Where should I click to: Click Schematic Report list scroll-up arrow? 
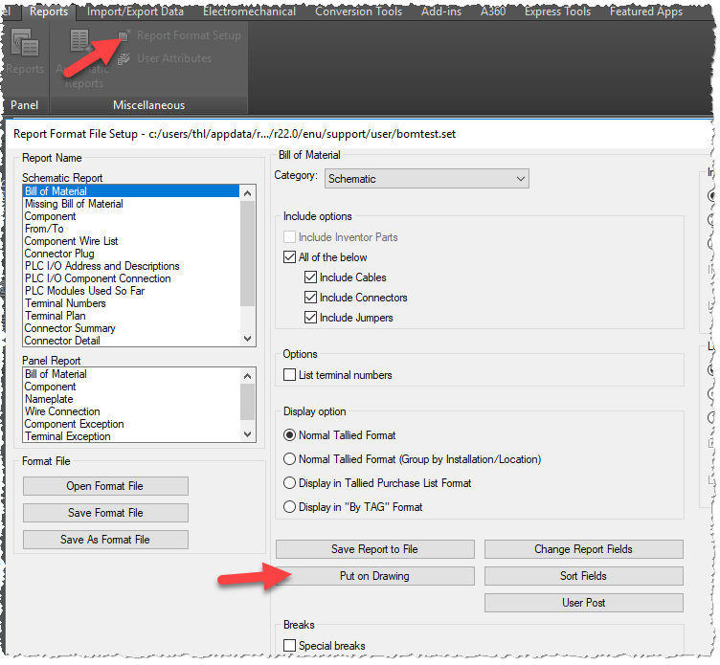click(247, 193)
